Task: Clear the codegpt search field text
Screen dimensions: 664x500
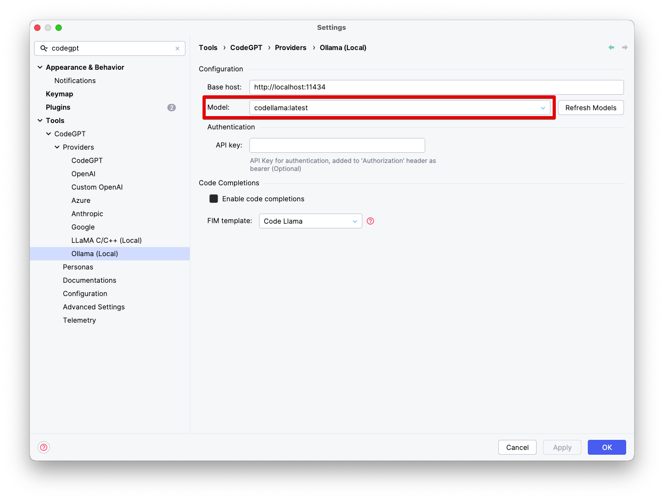Action: [x=177, y=48]
